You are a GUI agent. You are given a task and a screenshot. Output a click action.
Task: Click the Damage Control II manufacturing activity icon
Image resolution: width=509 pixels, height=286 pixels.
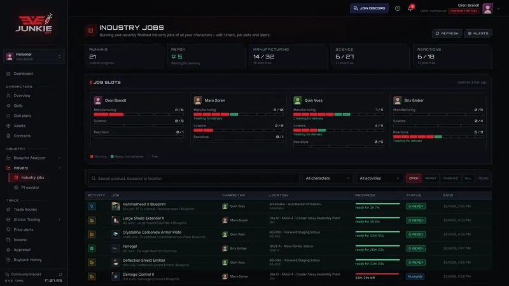(92, 276)
